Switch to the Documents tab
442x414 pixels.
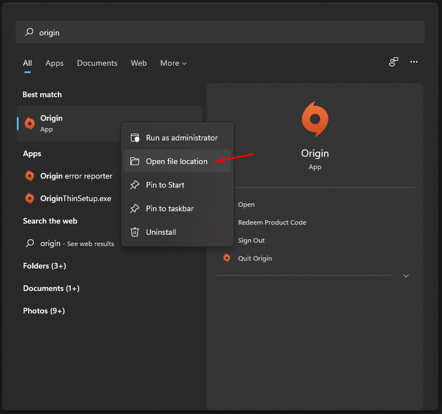(x=97, y=63)
